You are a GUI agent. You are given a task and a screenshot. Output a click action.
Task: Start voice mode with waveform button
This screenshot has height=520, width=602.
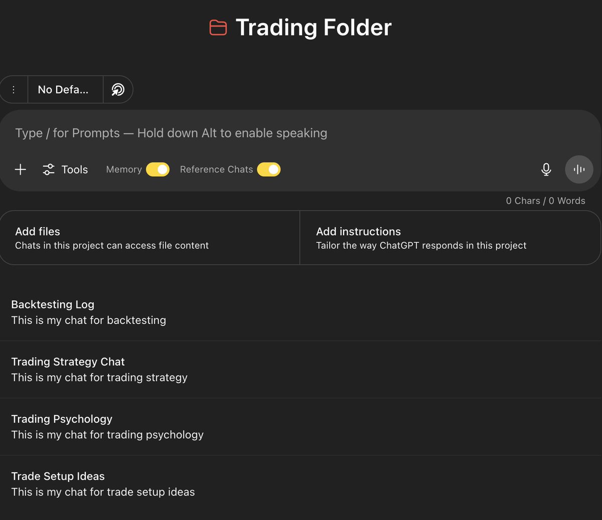coord(579,169)
